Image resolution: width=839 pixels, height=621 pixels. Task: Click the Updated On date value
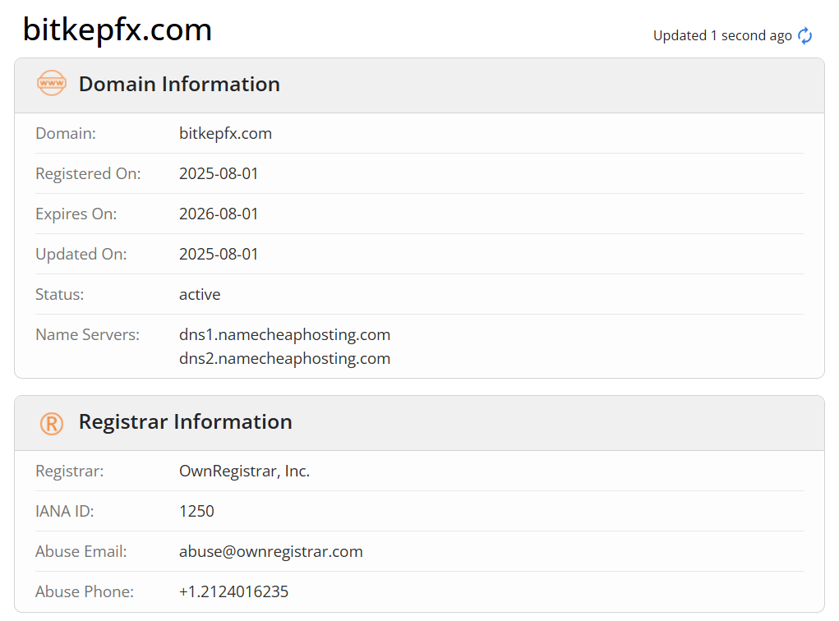[219, 254]
